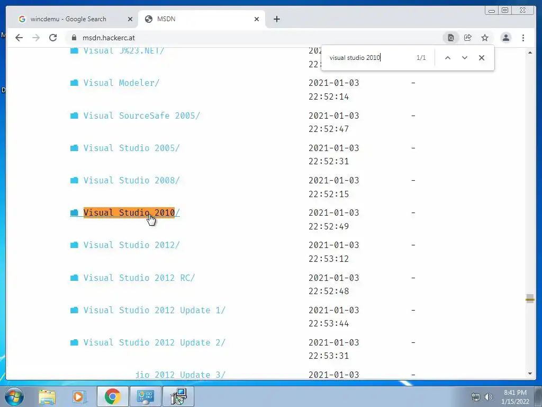The height and width of the screenshot is (407, 542).
Task: Go back with the browser back arrow
Action: [19, 38]
